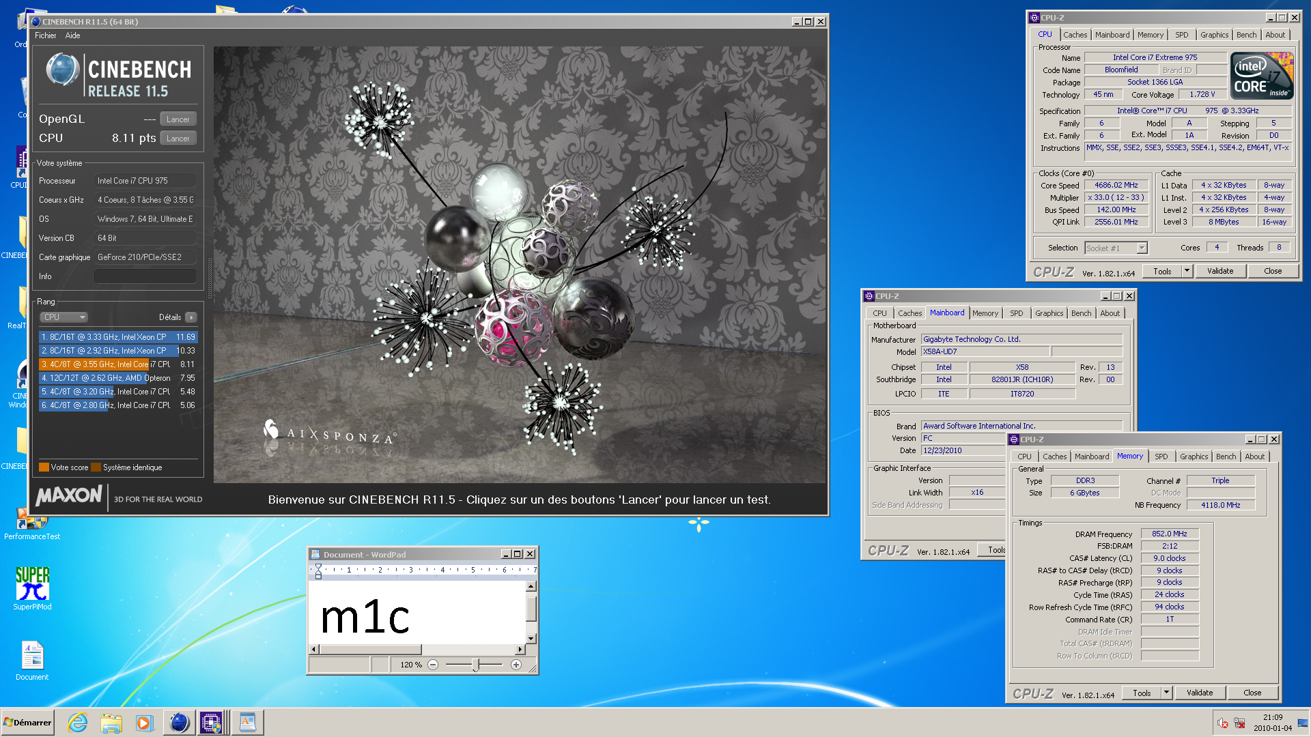Switch to Graphics tab in top CPU-Z
1311x737 pixels.
1214,35
